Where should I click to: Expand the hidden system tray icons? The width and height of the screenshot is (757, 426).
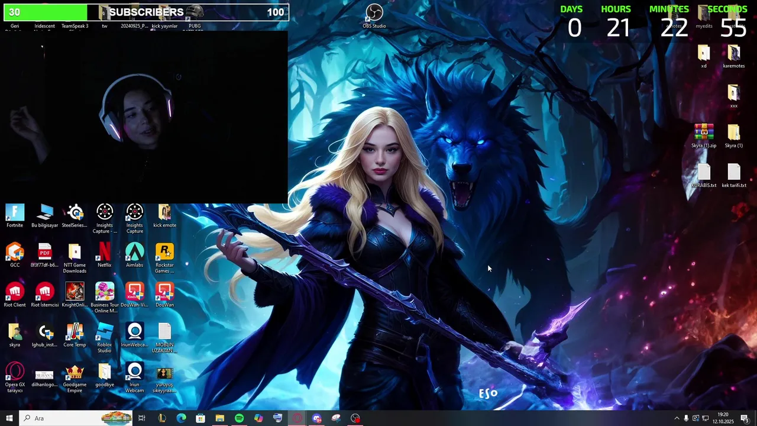click(677, 418)
